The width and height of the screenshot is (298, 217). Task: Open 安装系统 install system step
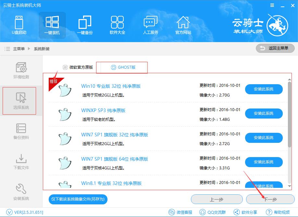[20, 192]
